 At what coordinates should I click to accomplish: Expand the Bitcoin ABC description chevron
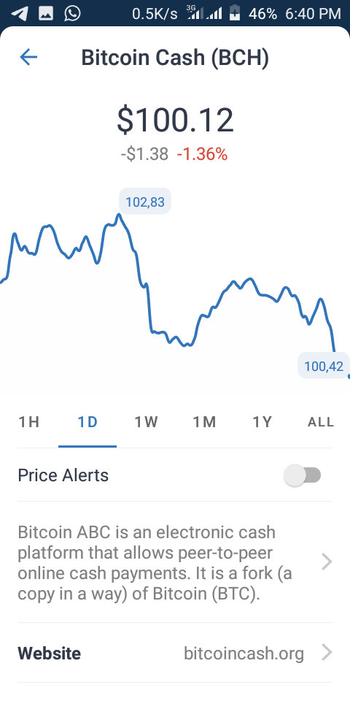[327, 562]
